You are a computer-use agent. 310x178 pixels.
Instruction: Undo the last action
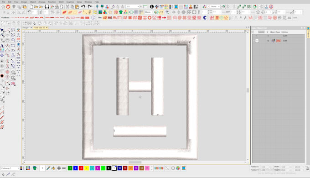tap(83, 7)
